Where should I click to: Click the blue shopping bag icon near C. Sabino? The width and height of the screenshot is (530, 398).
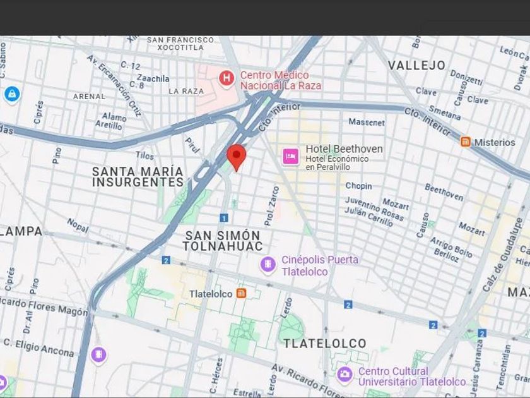12,94
